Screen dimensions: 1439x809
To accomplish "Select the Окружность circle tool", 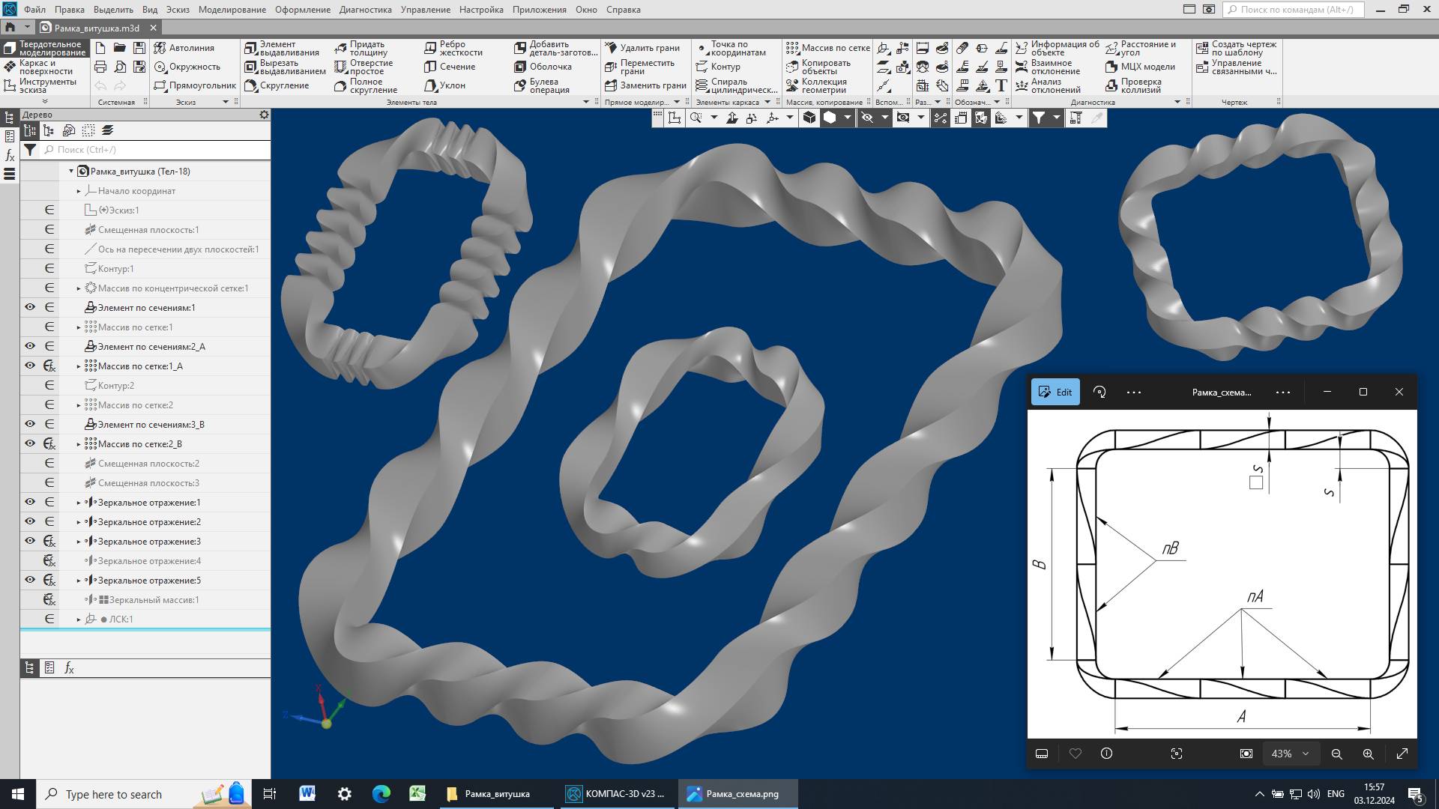I will (187, 67).
